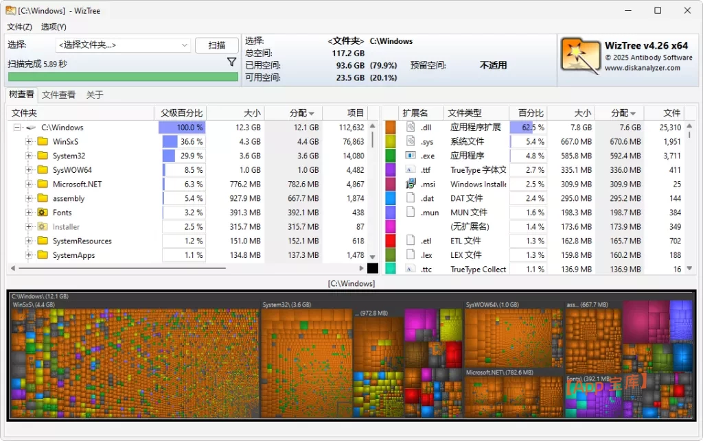Screen dimensions: 703x441
Task: Expand the WinSxS folder node
Action: pos(29,142)
